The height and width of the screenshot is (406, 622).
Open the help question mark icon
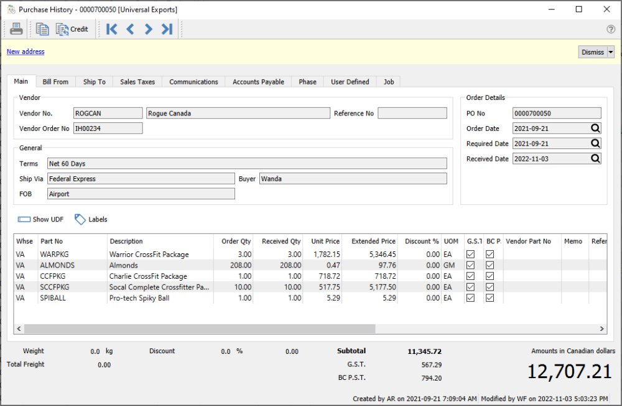tap(611, 29)
